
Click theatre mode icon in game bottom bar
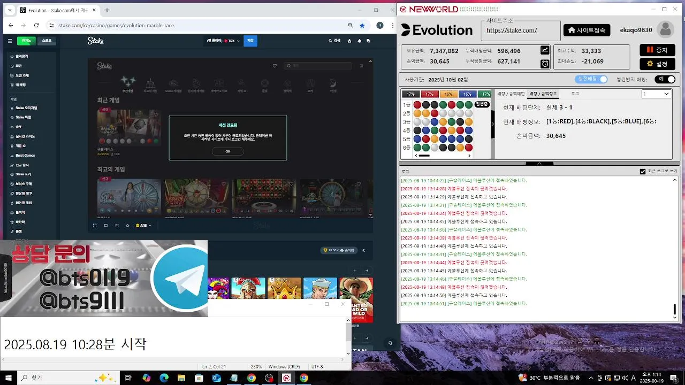pos(106,226)
